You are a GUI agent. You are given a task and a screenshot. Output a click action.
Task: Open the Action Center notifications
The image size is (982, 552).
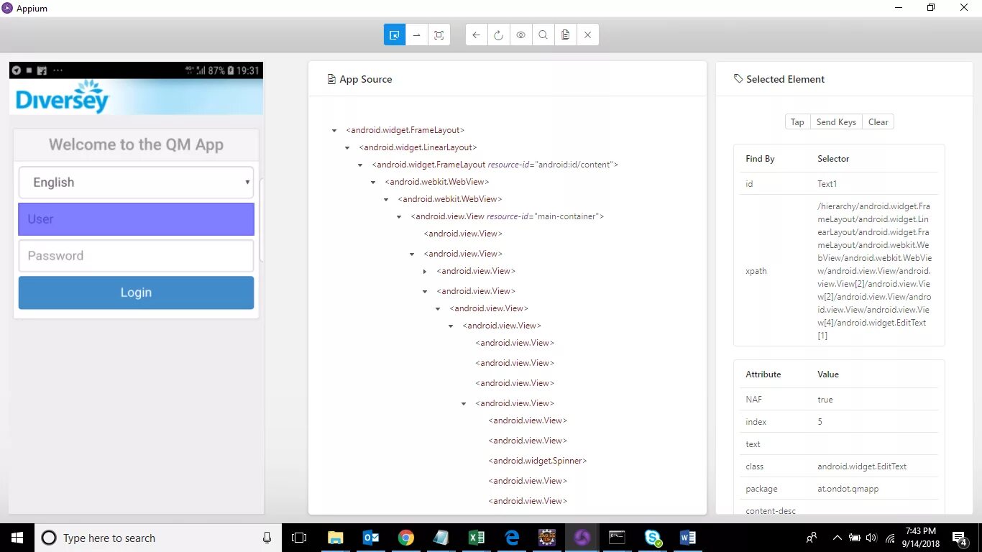tap(960, 538)
